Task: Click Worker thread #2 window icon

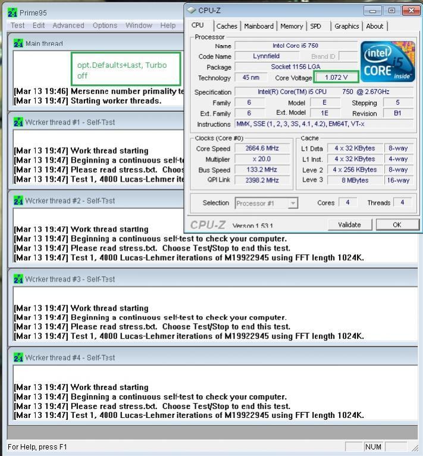Action: (x=18, y=201)
